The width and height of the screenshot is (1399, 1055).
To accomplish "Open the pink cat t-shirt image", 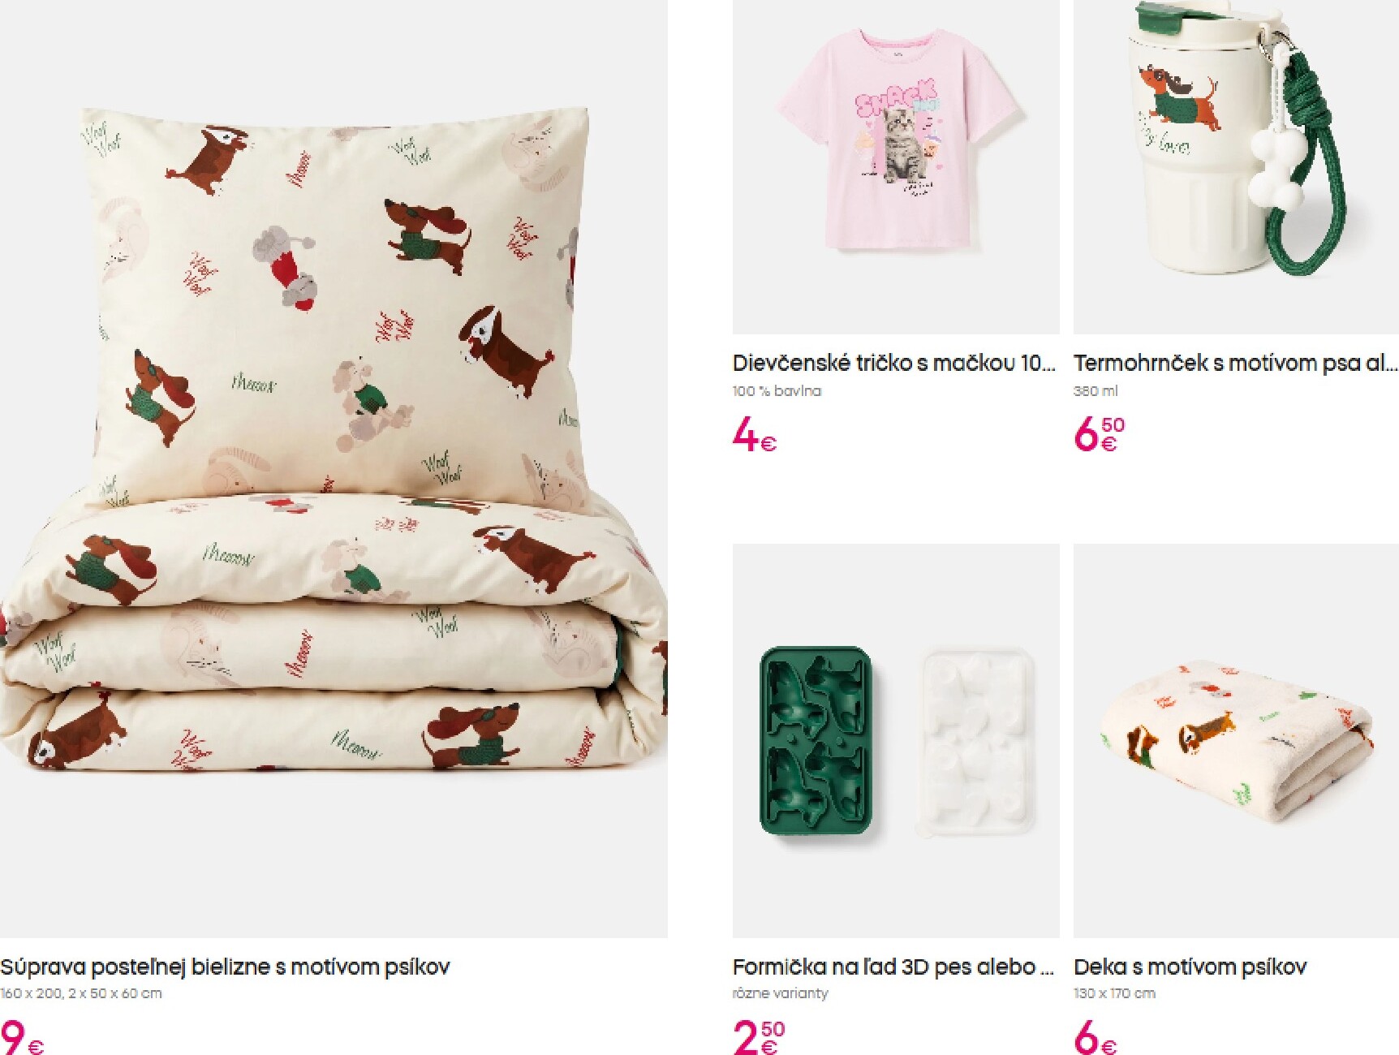I will (x=896, y=167).
